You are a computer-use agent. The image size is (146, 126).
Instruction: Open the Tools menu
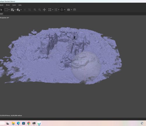pos(14,5)
